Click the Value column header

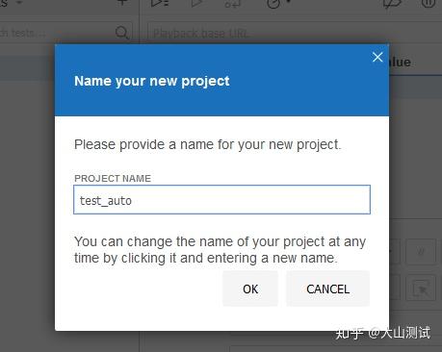(x=400, y=62)
